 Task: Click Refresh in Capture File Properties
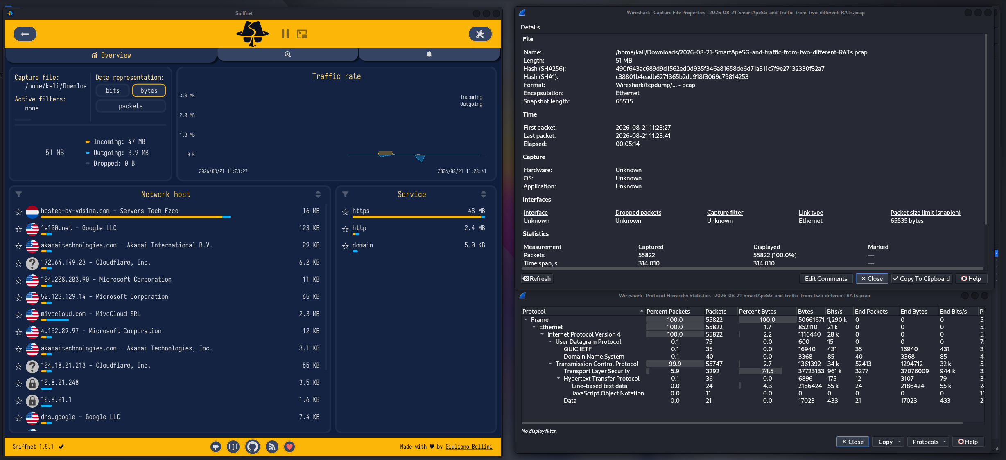click(537, 279)
